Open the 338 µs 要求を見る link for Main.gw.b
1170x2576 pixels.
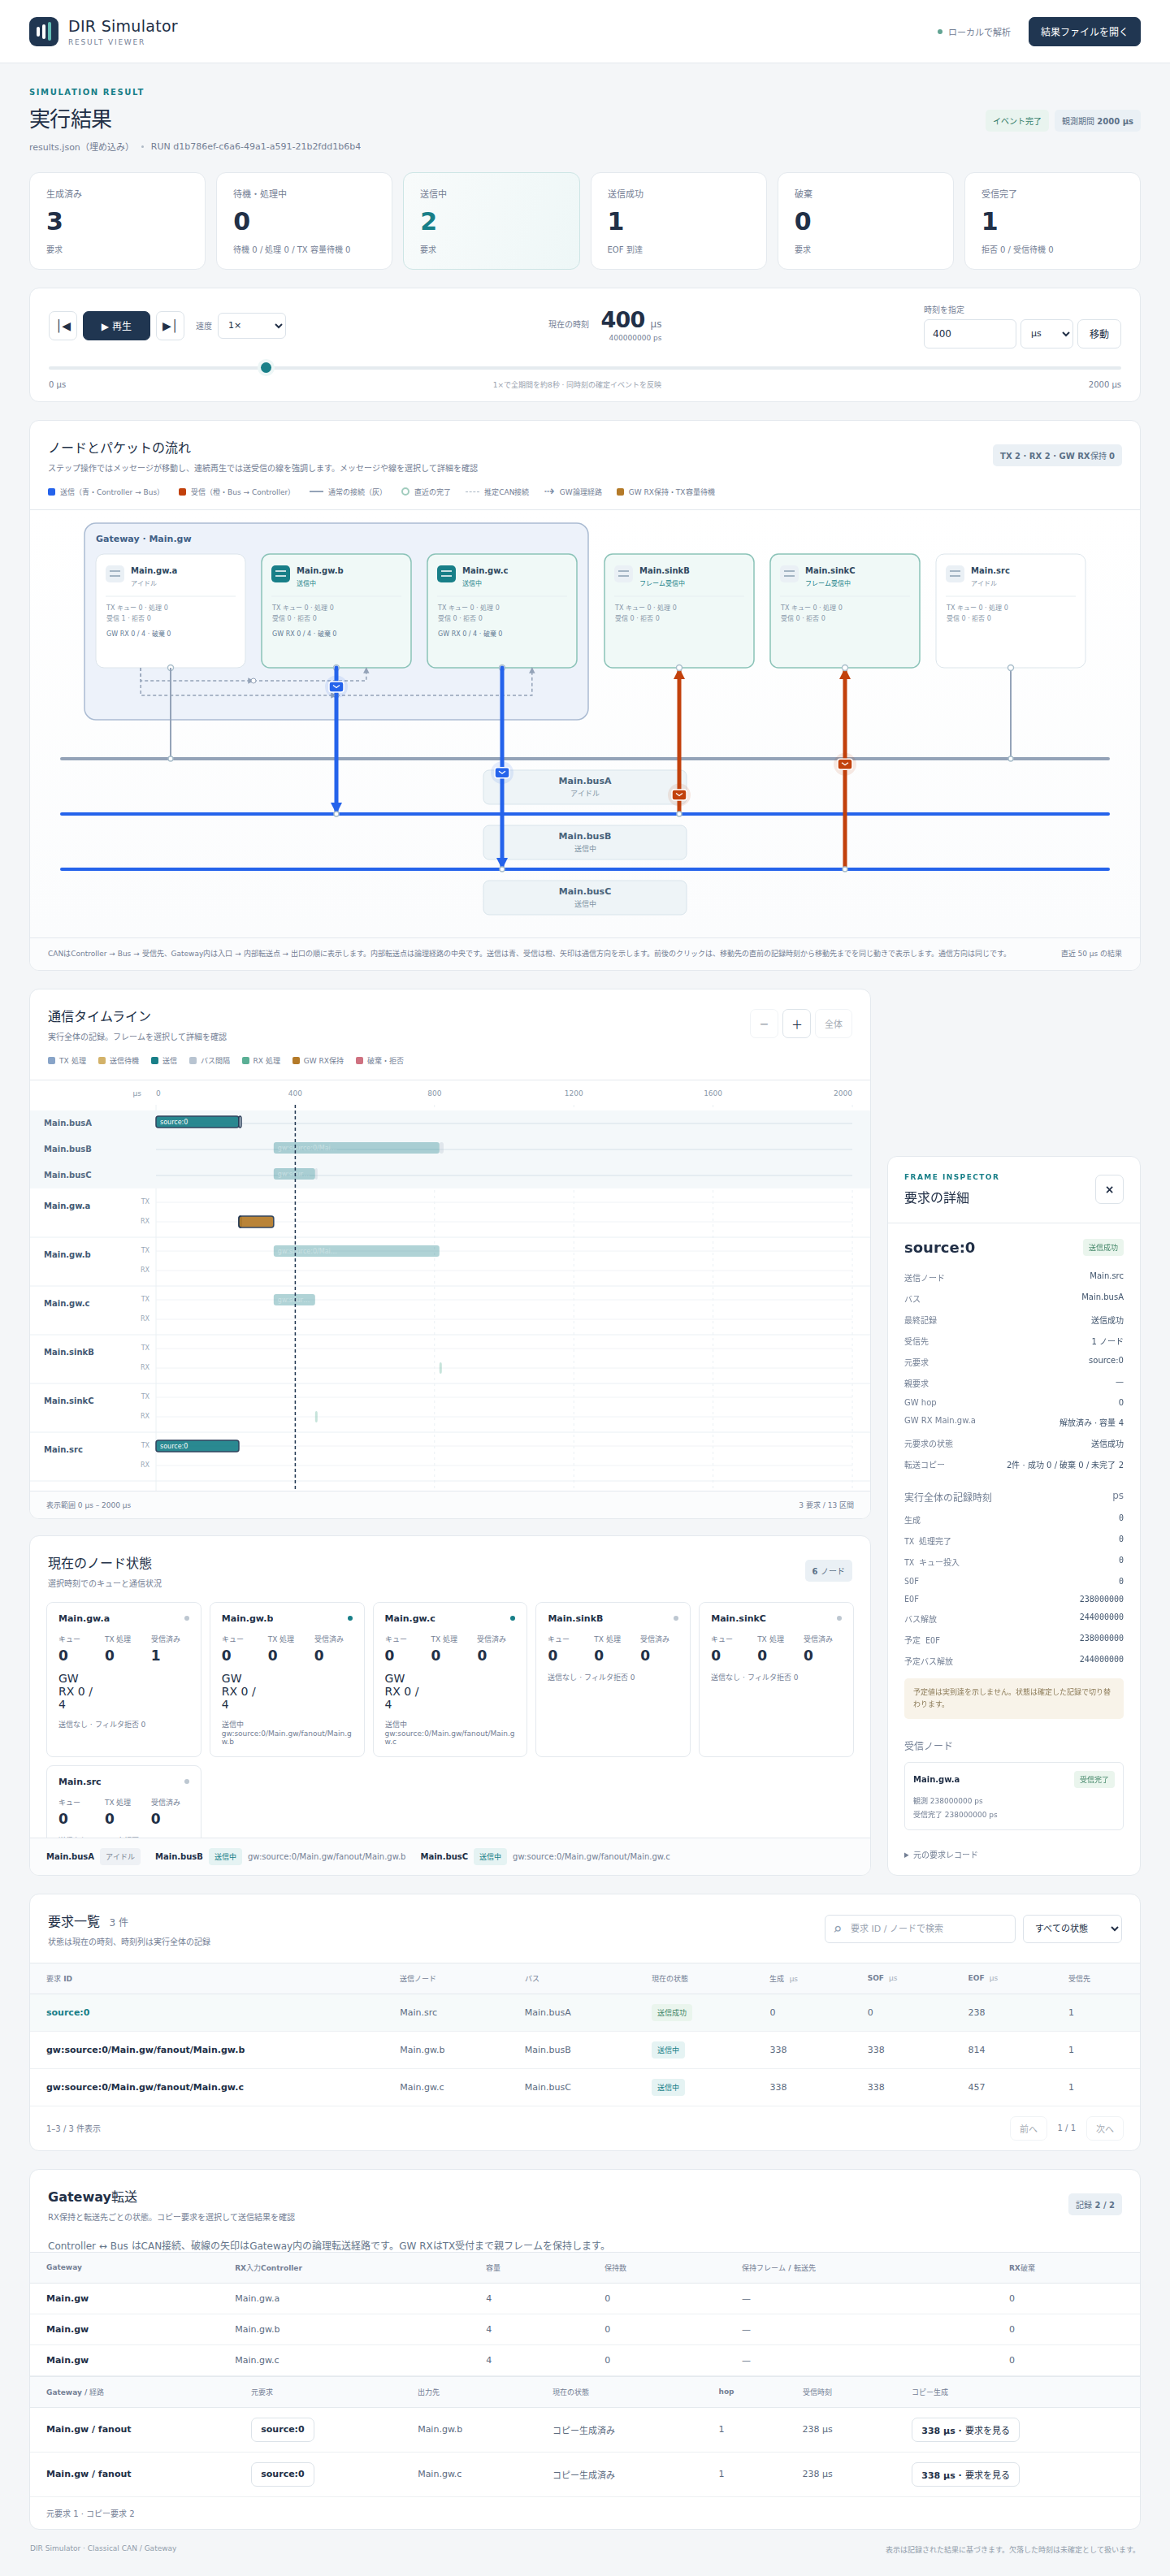click(965, 2430)
